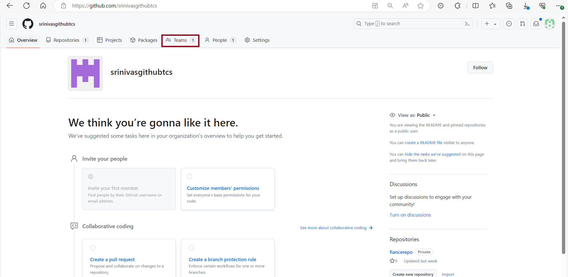
Task: Open the issues icon in header
Action: (509, 24)
